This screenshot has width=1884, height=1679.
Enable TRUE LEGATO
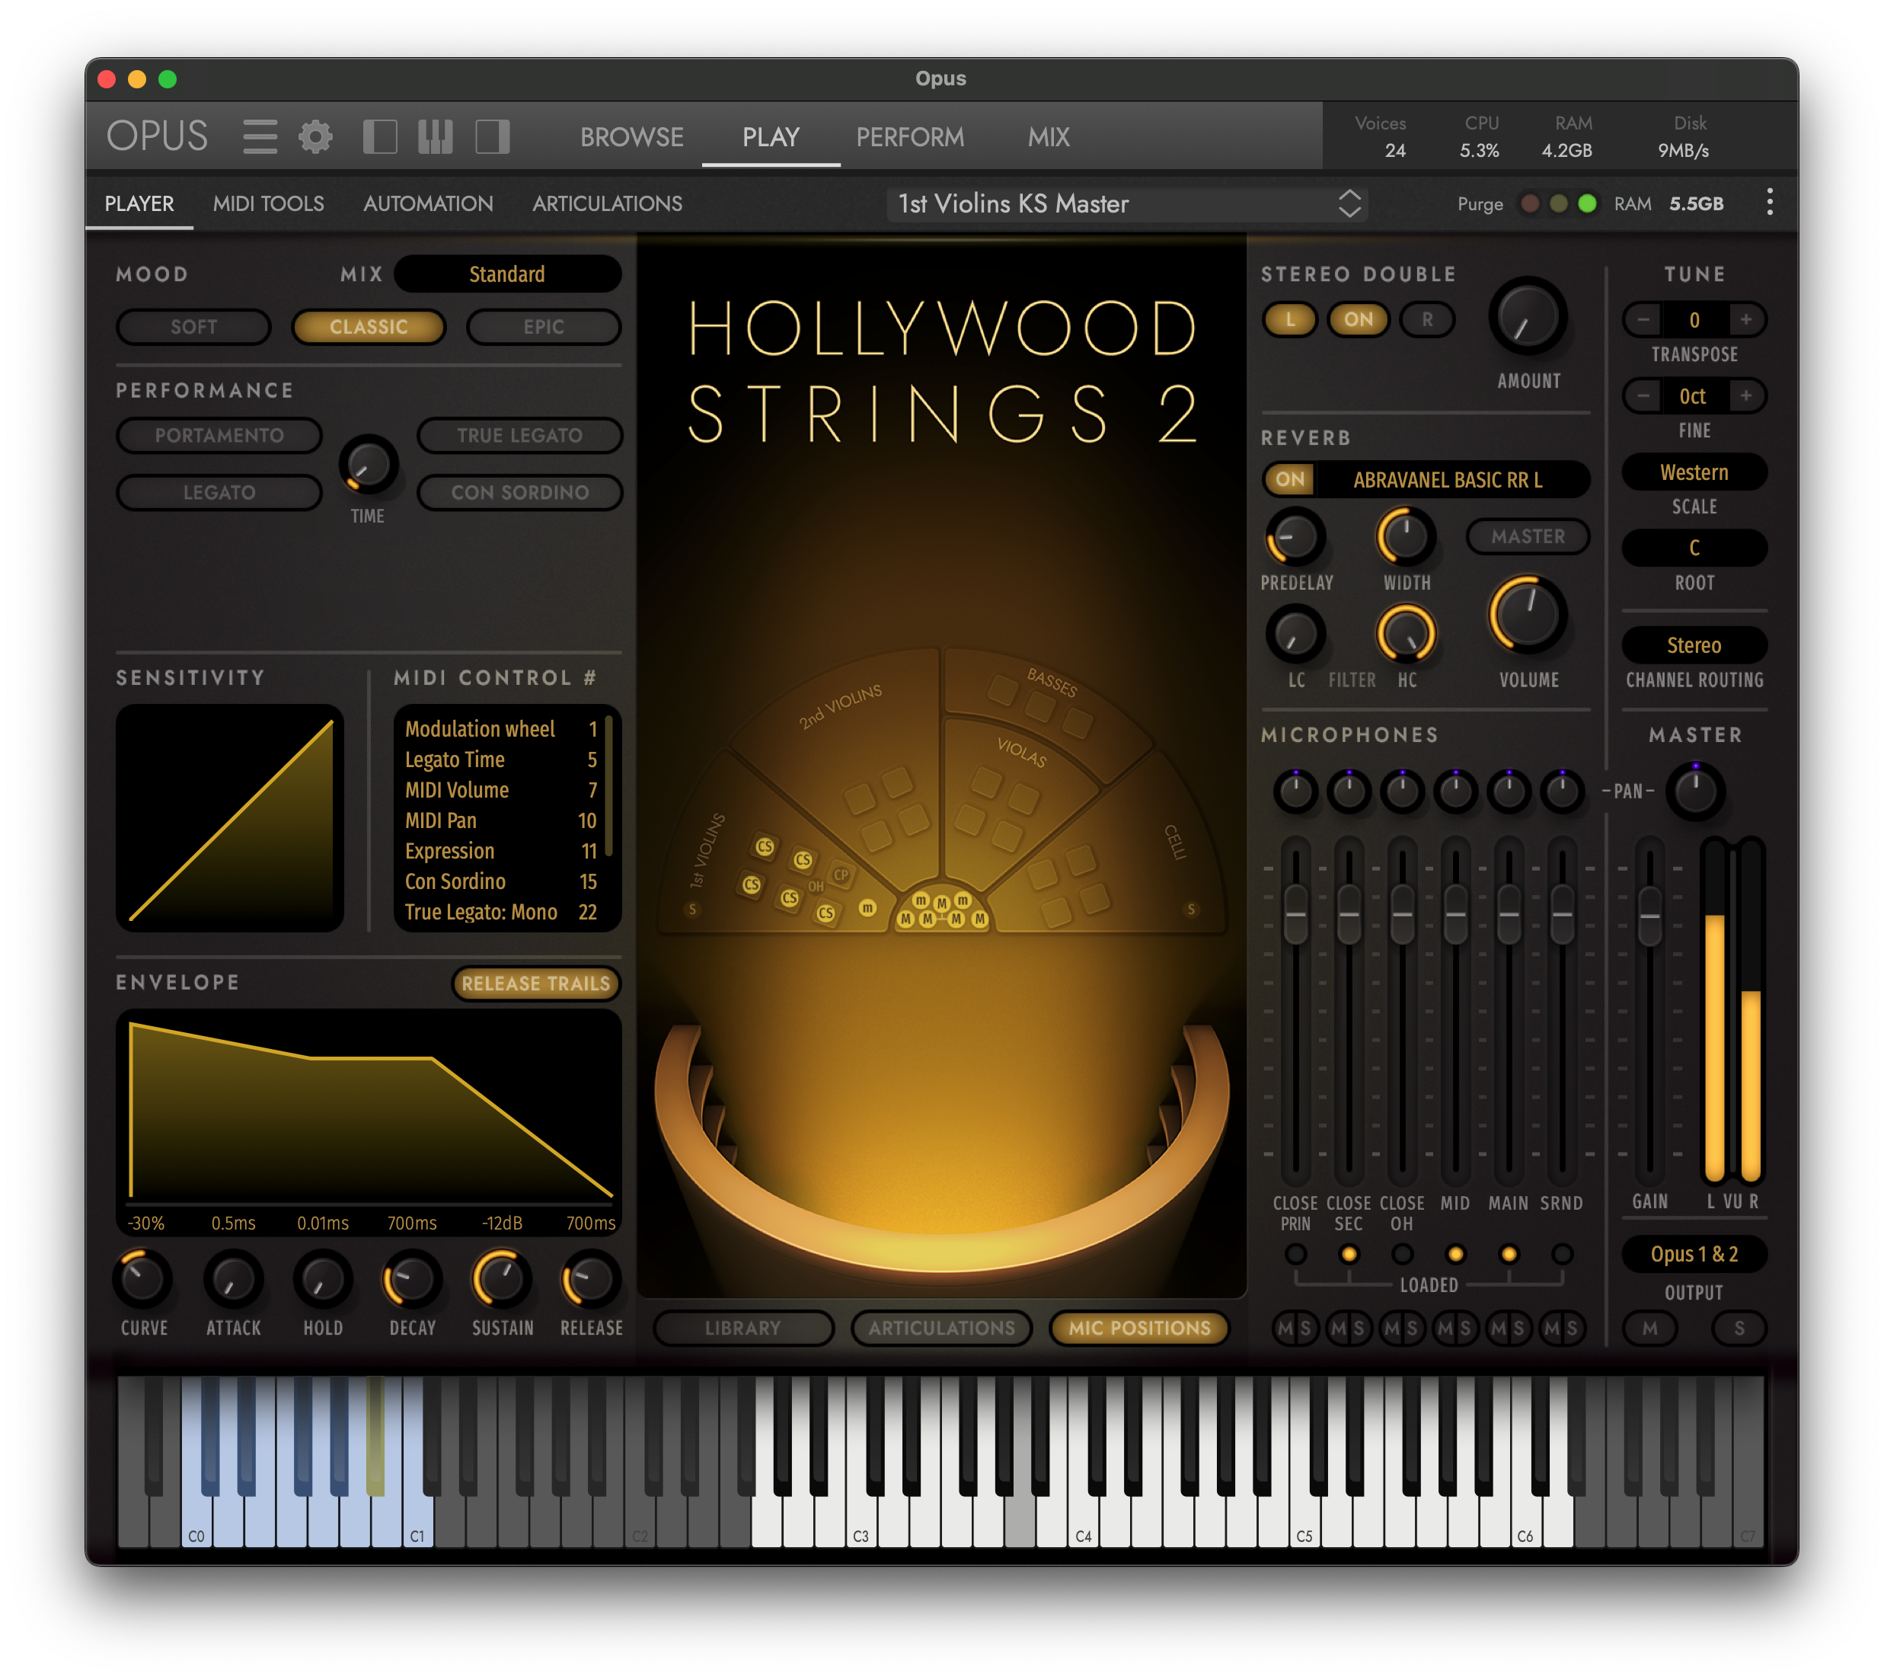point(520,436)
